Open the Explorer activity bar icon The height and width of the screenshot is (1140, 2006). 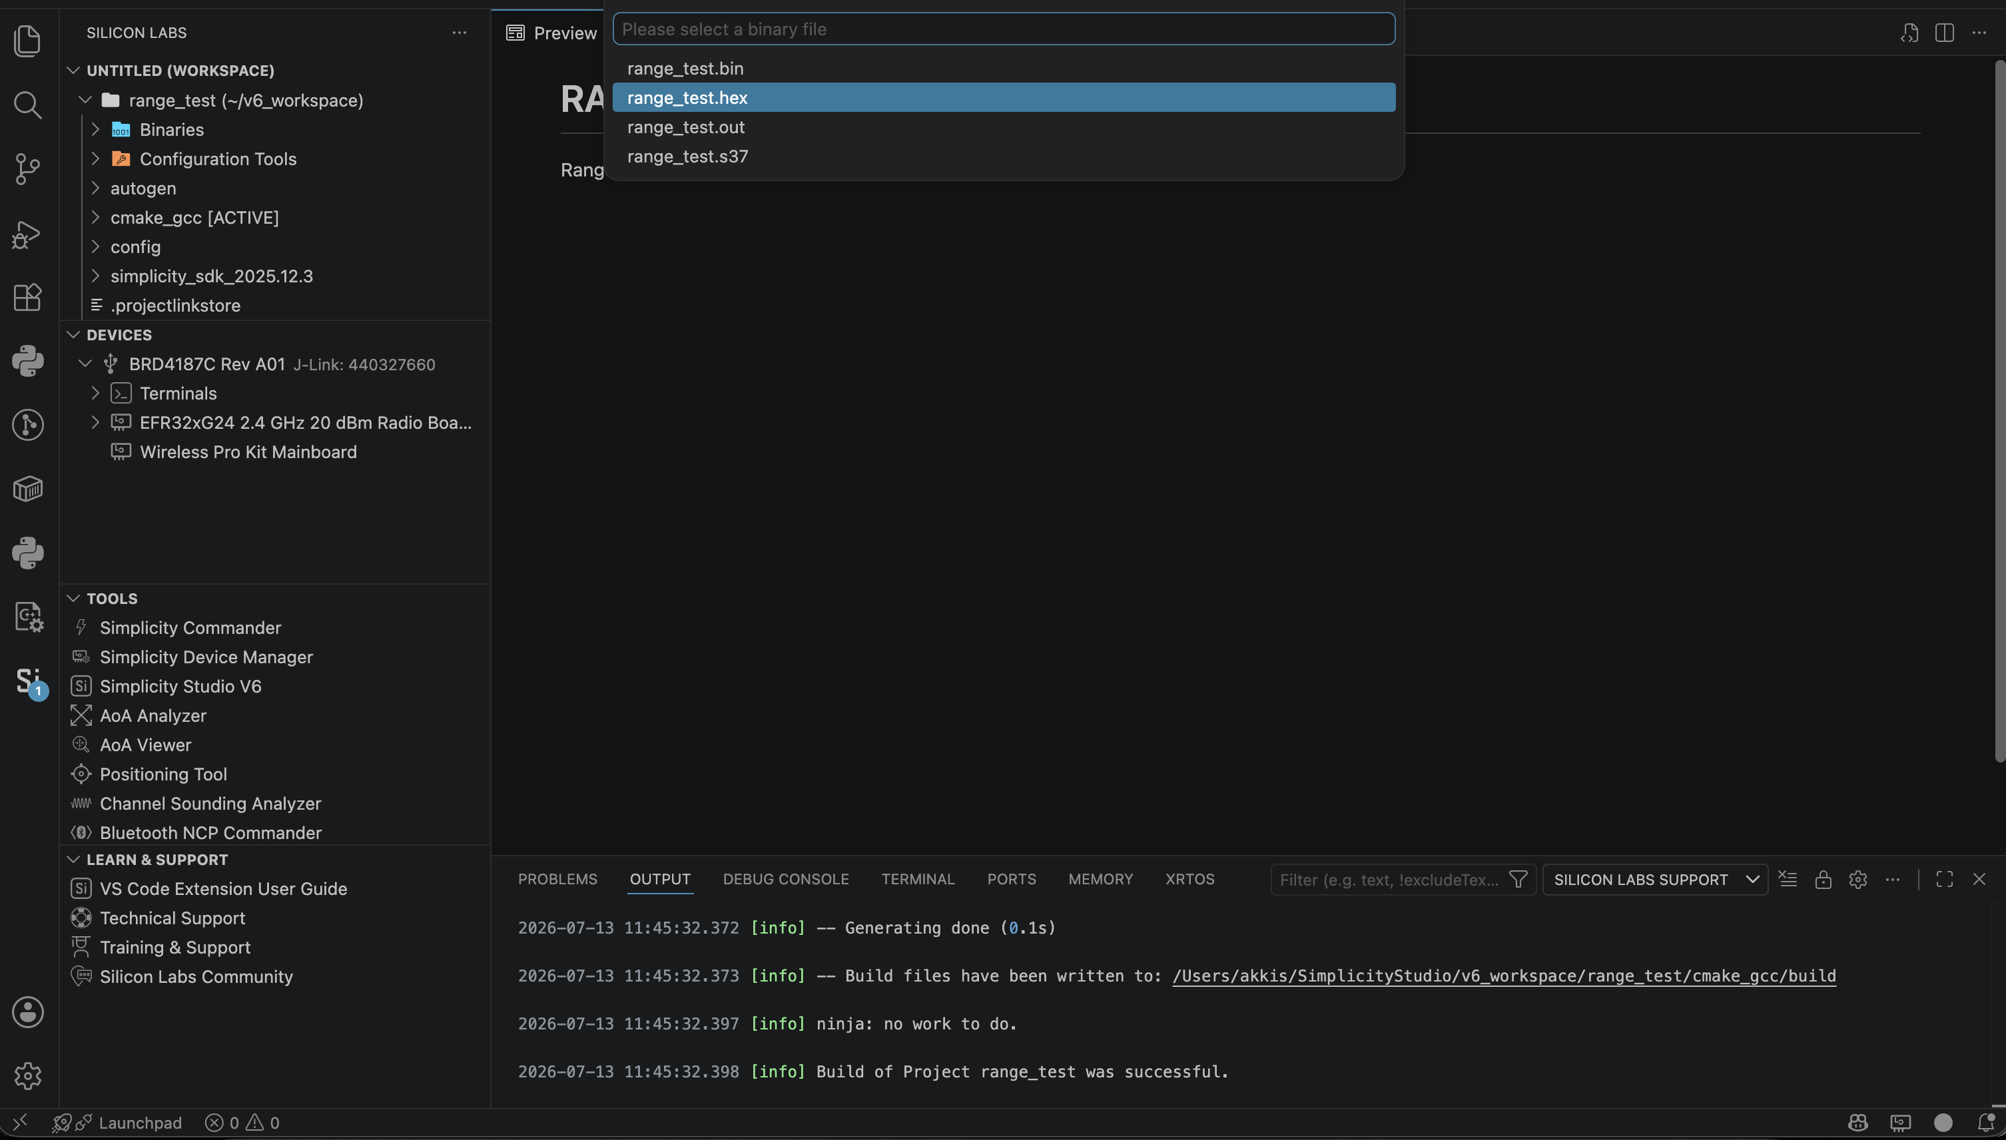(x=28, y=41)
